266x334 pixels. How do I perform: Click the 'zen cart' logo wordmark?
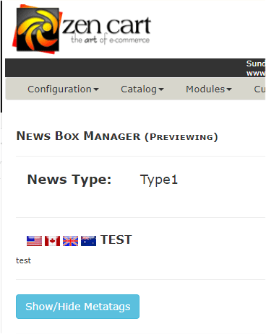pyautogui.click(x=106, y=25)
